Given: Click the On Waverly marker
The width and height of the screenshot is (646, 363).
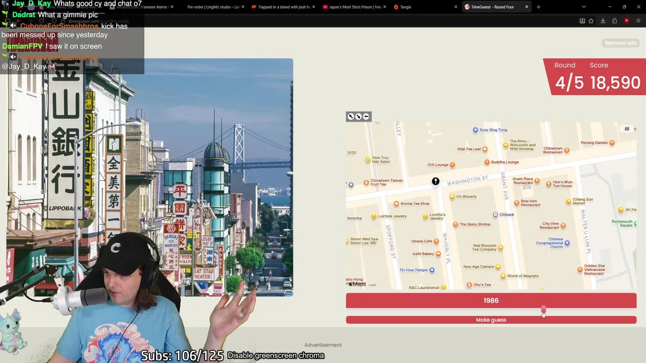Looking at the screenshot, I should tap(452, 197).
